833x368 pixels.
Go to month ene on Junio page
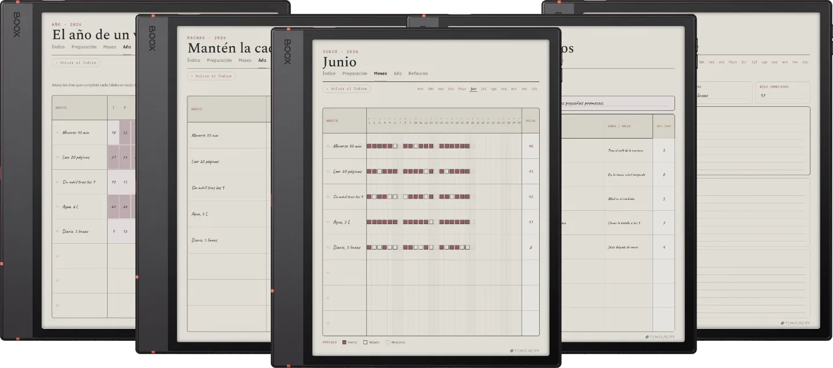pyautogui.click(x=421, y=89)
